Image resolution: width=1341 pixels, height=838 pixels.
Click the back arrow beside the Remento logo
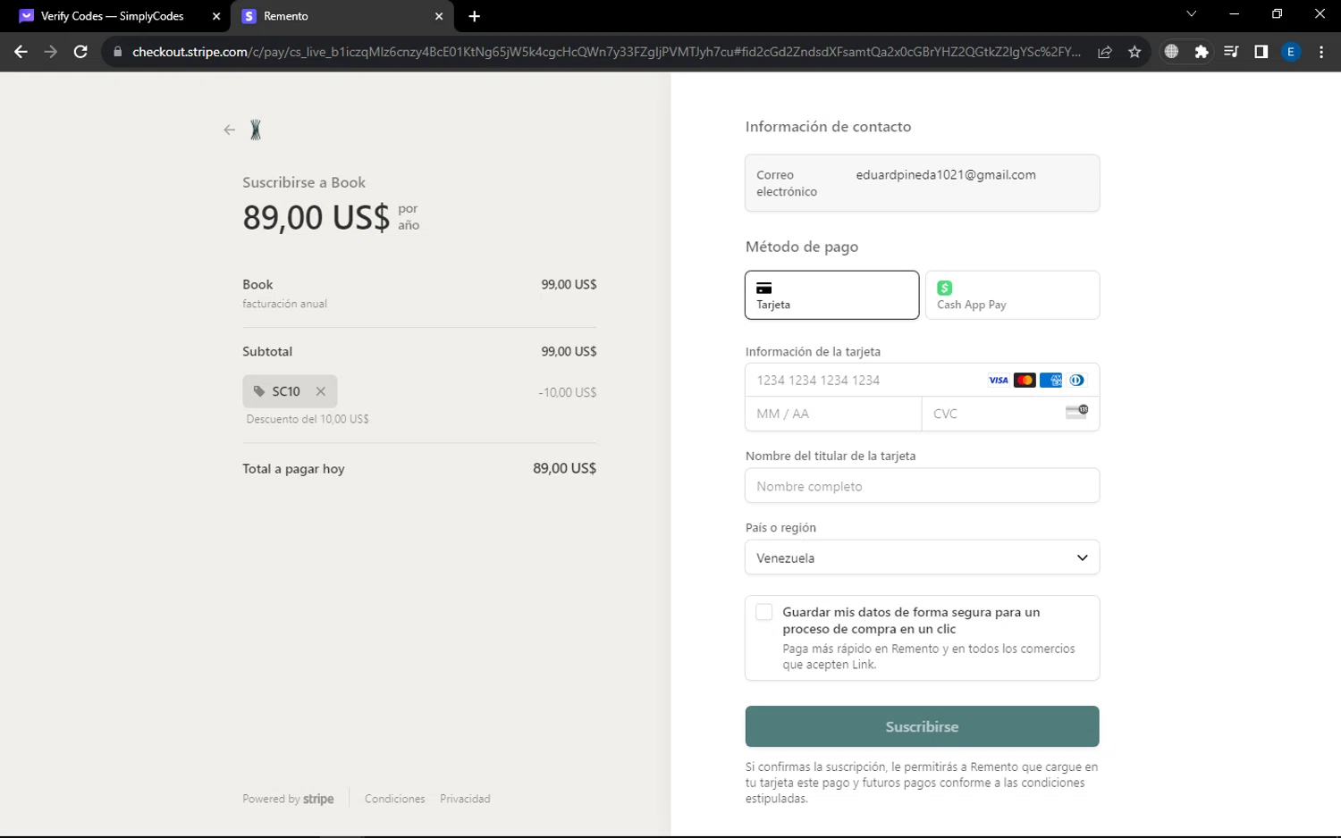click(x=230, y=130)
